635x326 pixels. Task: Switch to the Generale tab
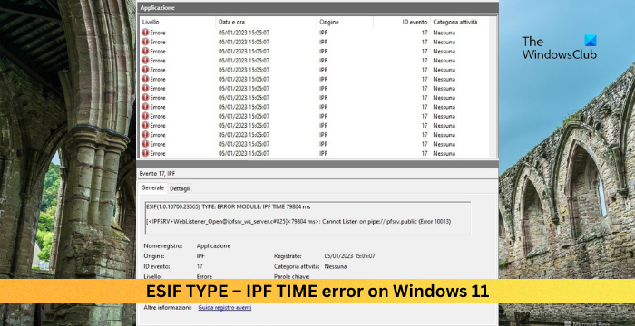coord(152,188)
